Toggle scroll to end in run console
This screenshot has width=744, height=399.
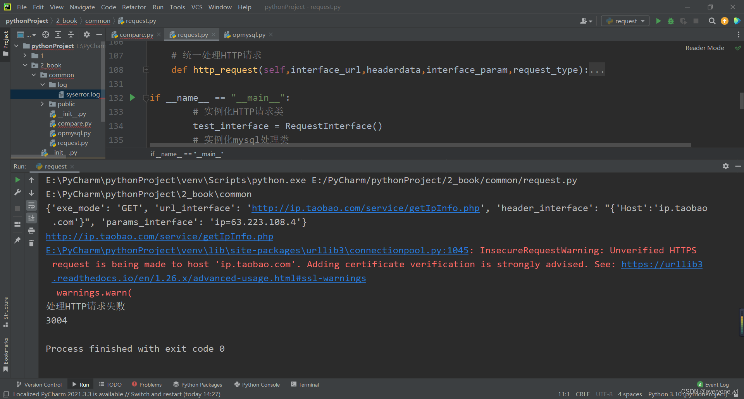[x=31, y=218]
